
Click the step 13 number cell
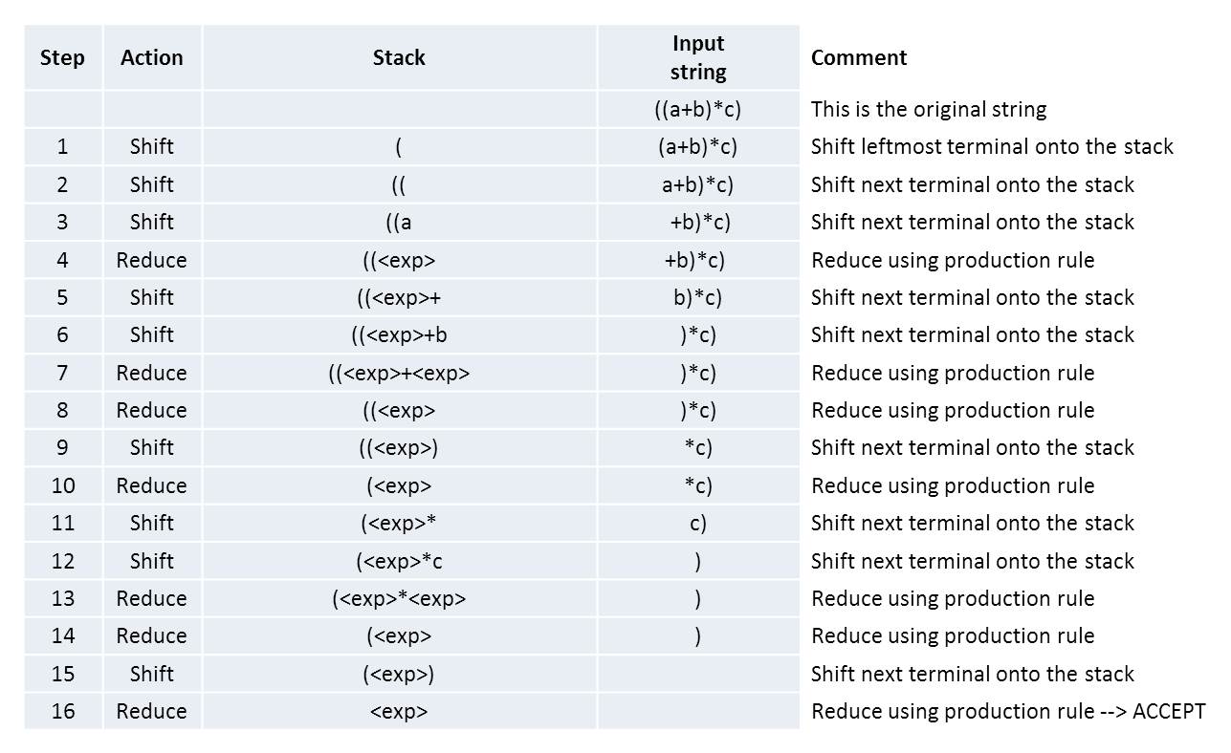(x=63, y=598)
